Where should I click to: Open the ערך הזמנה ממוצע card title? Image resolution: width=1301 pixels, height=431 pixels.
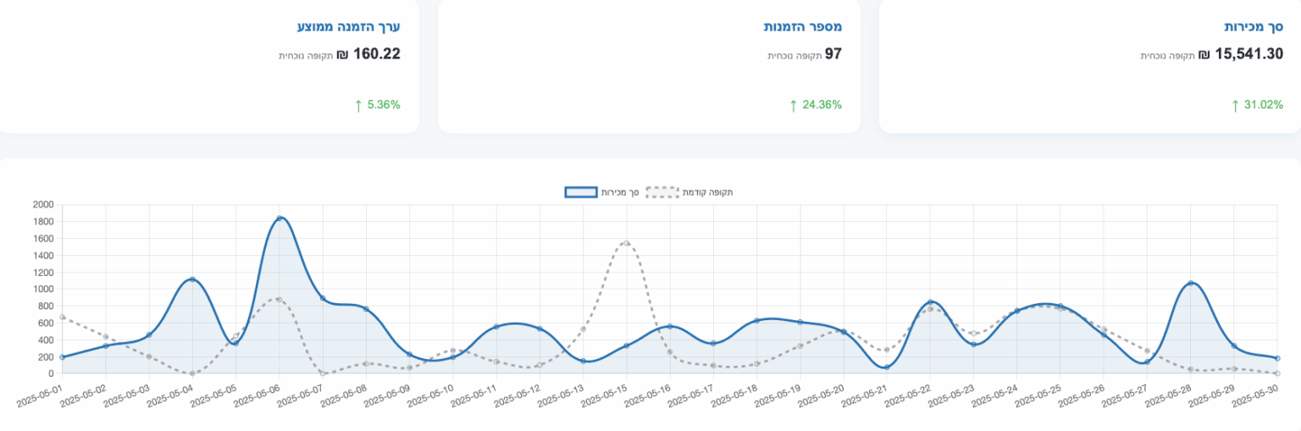point(348,27)
